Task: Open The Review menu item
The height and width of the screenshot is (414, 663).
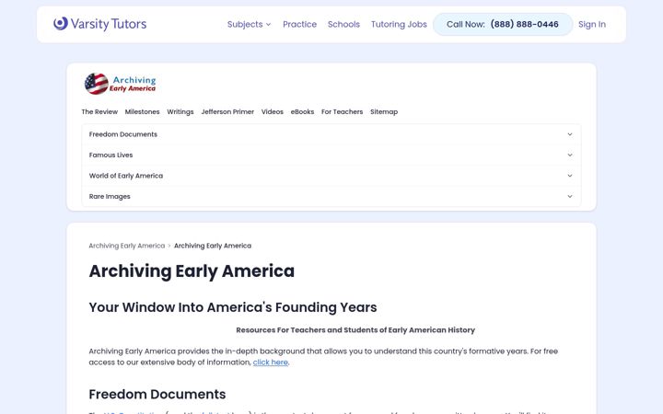Action: 99,112
